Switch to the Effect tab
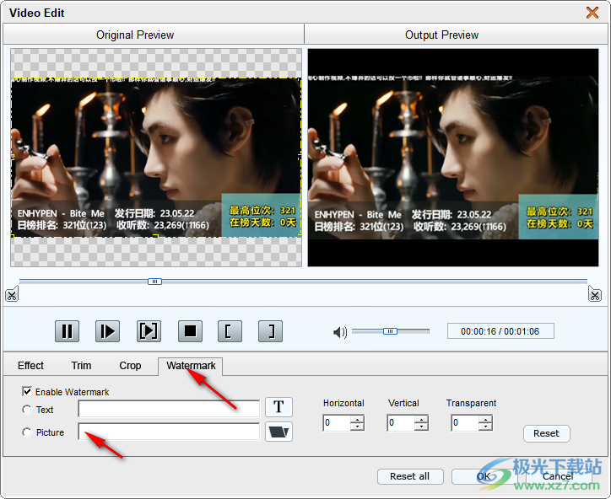Screen dimensions: 611x499 [30, 366]
